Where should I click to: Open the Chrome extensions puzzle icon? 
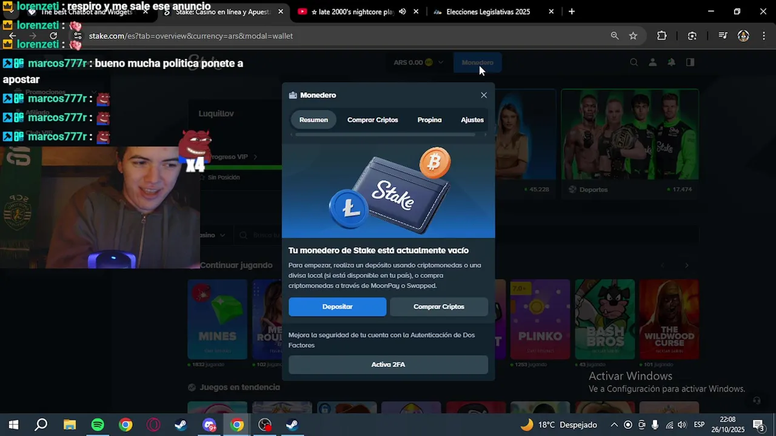pyautogui.click(x=662, y=36)
